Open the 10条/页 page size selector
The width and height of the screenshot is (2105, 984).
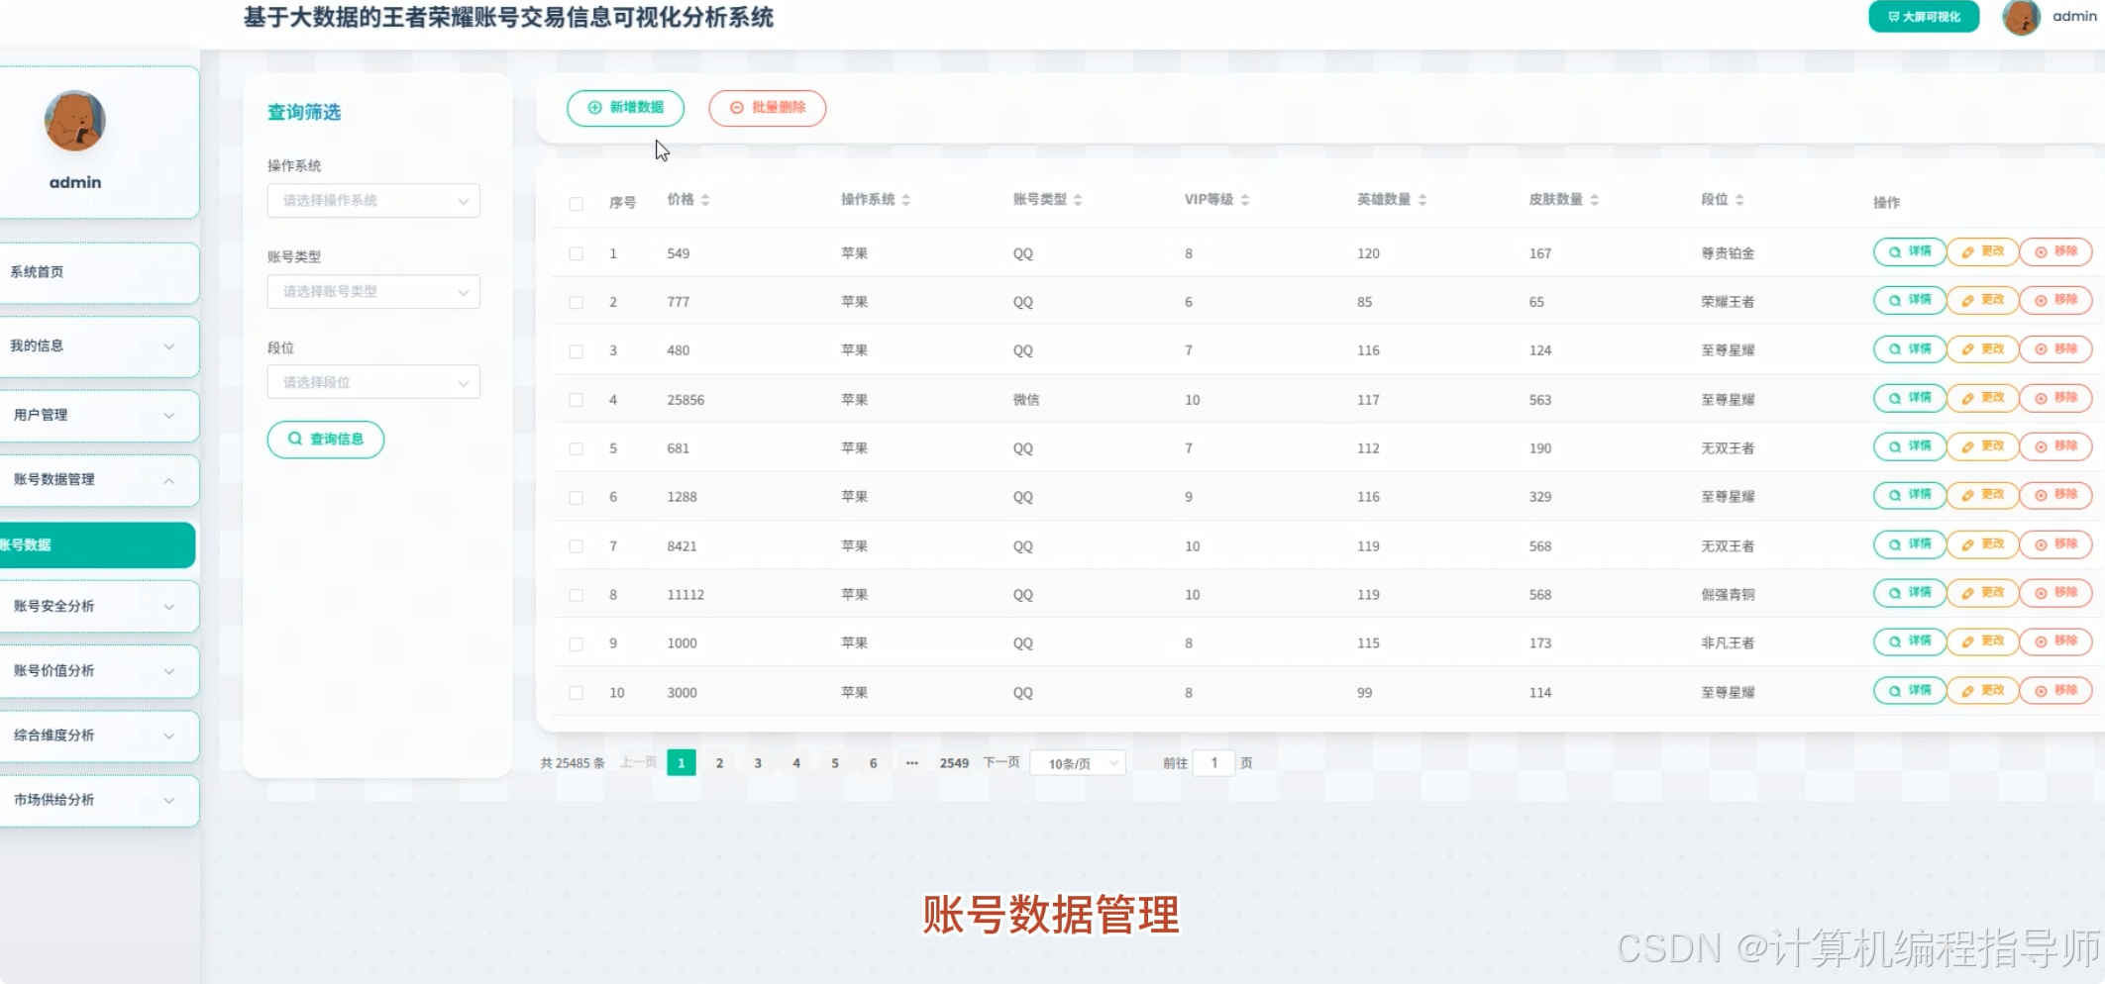pyautogui.click(x=1077, y=762)
